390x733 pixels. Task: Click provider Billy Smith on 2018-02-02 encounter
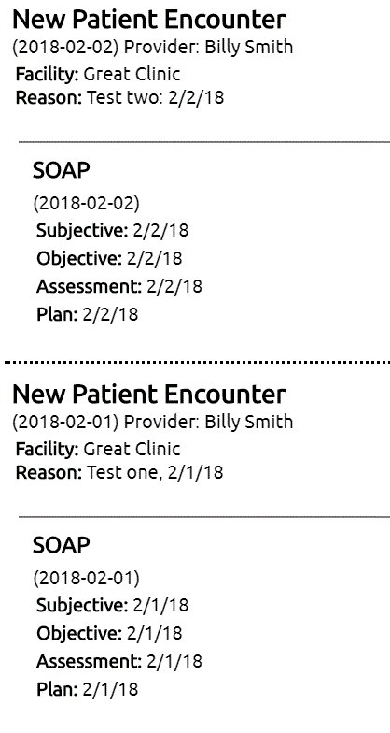(248, 47)
